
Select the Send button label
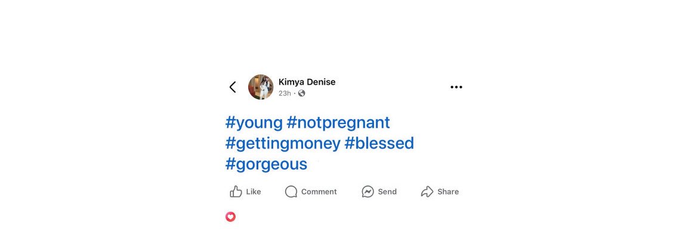coord(387,192)
